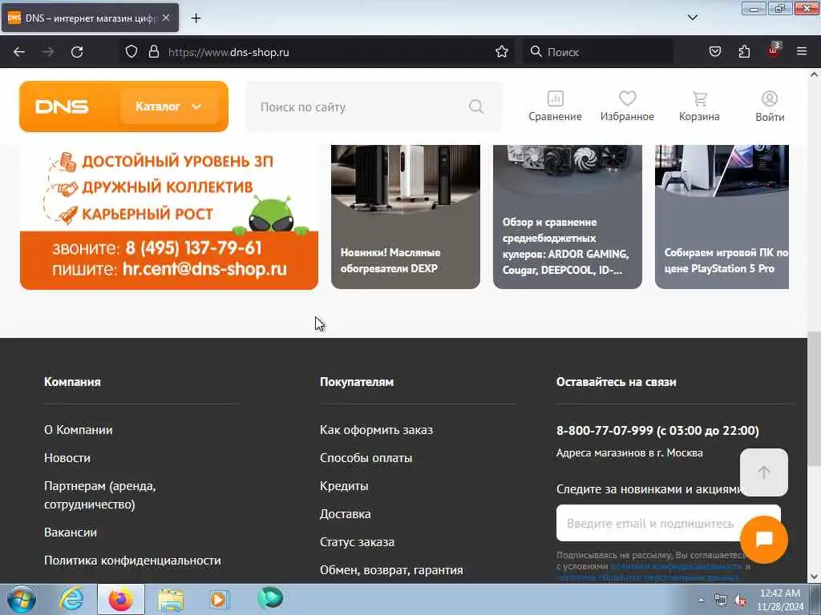Open Обмен, возврат, гарантия link

click(x=391, y=570)
